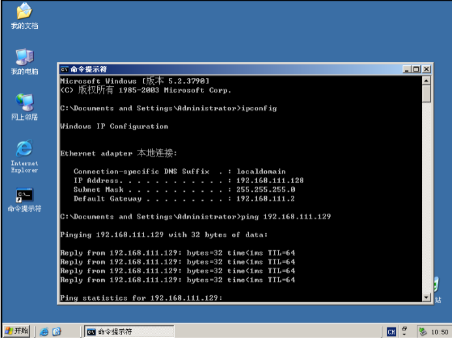Click the 10:50 system clock

[440, 332]
